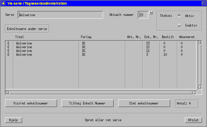Click the 'Opret eller ret serie' status text
207x127 pixels.
[103, 120]
